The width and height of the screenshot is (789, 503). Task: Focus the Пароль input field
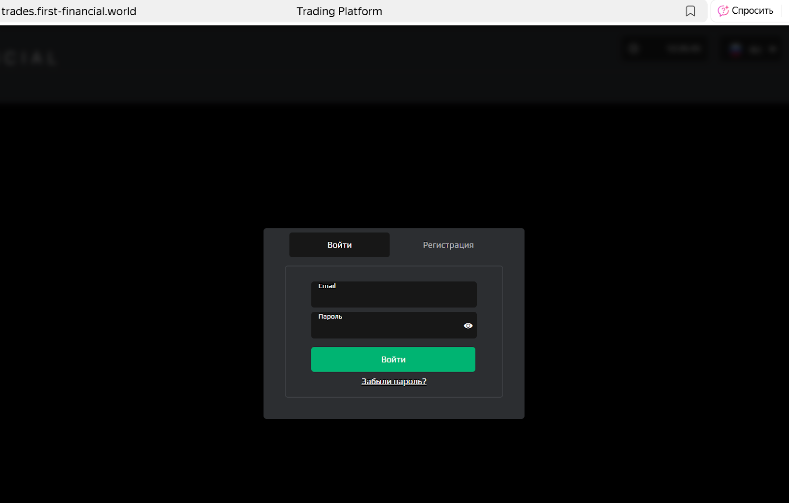pos(394,325)
